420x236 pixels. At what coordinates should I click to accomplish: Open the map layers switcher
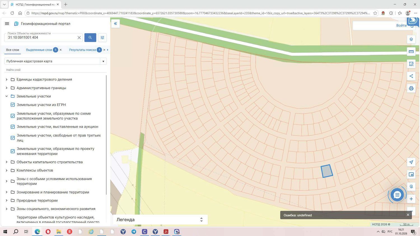(x=411, y=39)
